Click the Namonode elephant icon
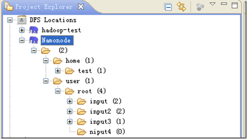This screenshot has width=247, height=139. point(33,40)
